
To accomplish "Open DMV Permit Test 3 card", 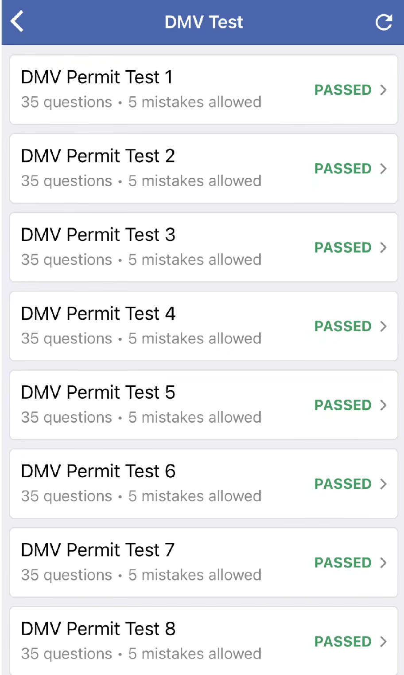I will pos(203,247).
